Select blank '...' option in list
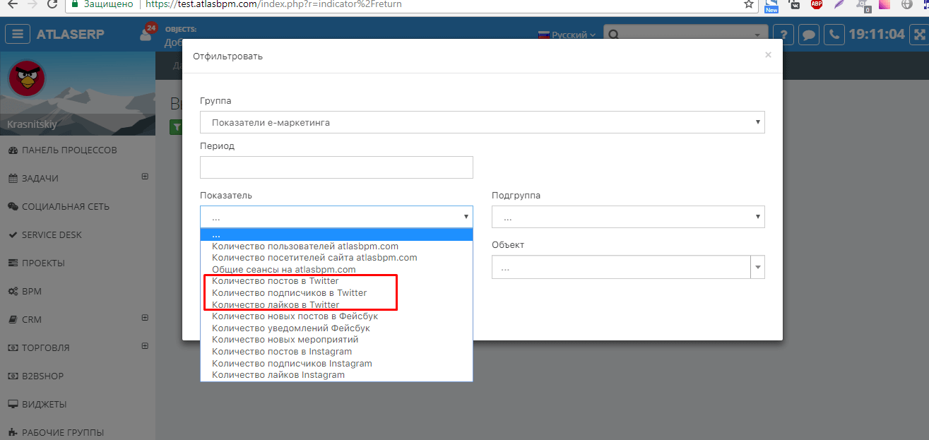This screenshot has height=440, width=929. [336, 235]
